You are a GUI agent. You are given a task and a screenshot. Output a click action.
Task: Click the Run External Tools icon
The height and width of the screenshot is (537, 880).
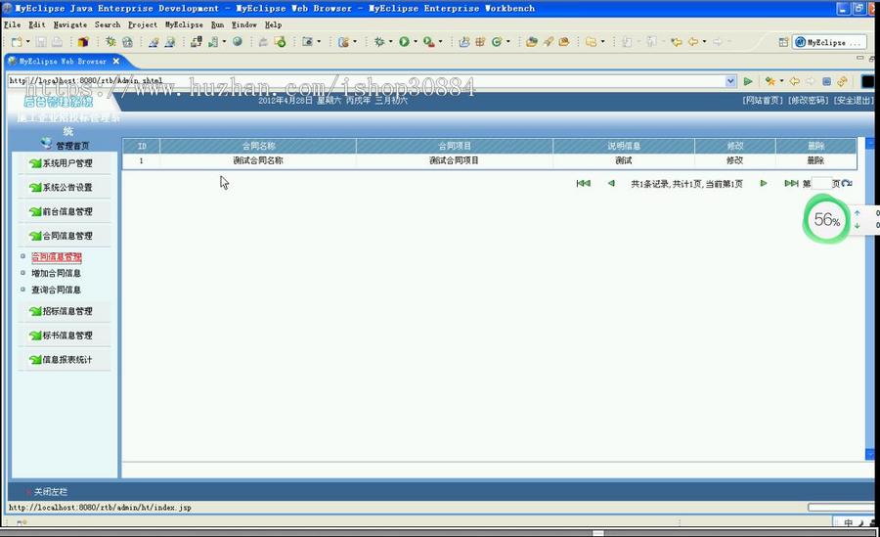(x=429, y=42)
